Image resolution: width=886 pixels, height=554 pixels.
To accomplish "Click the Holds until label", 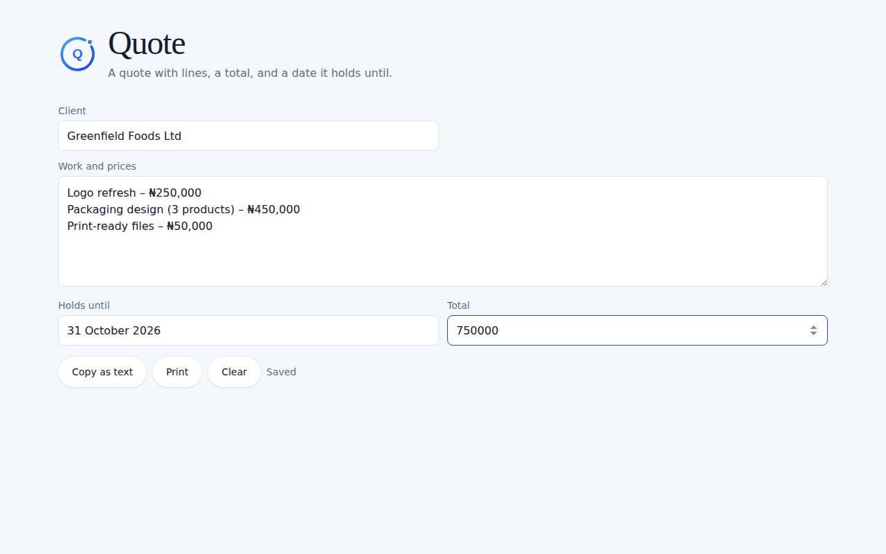I will [84, 305].
